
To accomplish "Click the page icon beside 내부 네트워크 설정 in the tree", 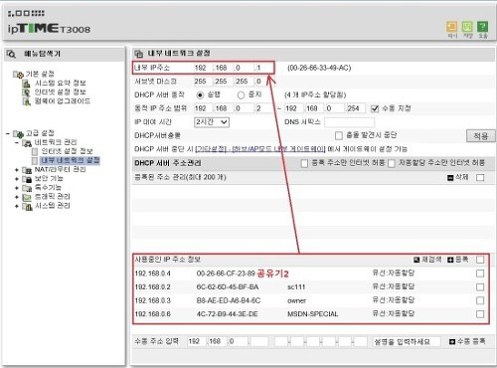I will 35,161.
